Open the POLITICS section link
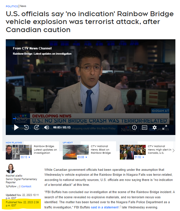The image size is (180, 211). pyautogui.click(x=12, y=6)
